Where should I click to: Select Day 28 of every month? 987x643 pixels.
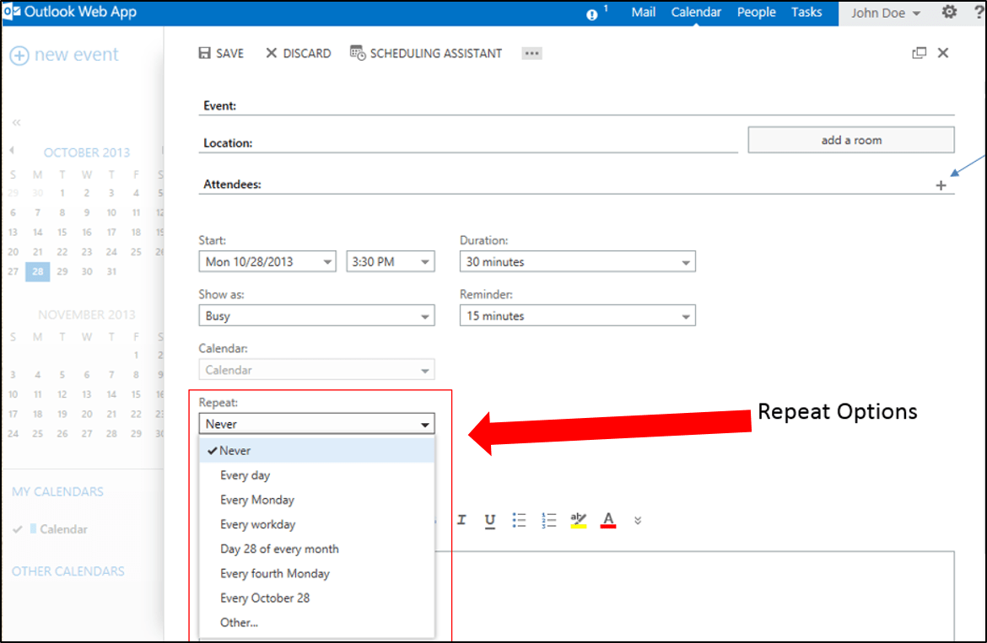pyautogui.click(x=316, y=549)
